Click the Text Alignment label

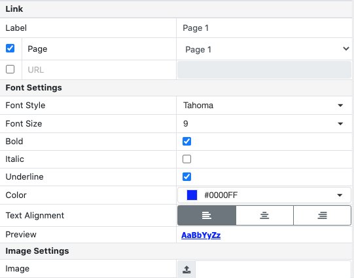pyautogui.click(x=35, y=216)
